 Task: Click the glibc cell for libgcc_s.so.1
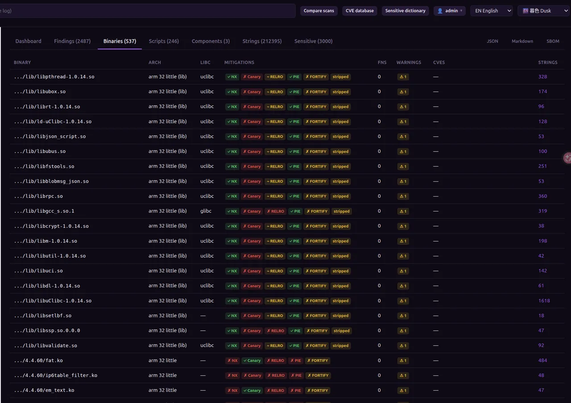tap(206, 211)
